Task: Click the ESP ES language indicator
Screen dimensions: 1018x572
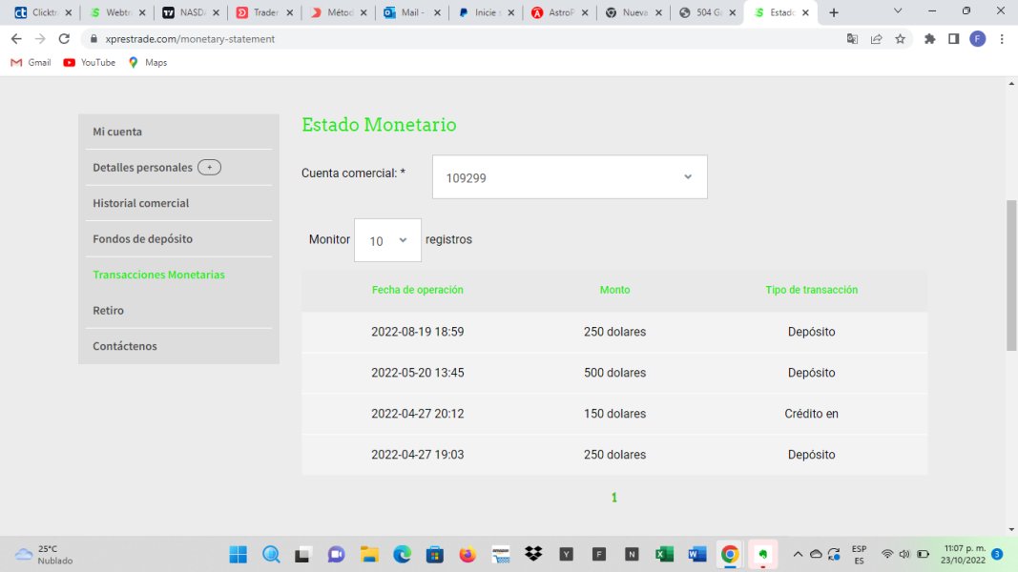Action: coord(859,555)
